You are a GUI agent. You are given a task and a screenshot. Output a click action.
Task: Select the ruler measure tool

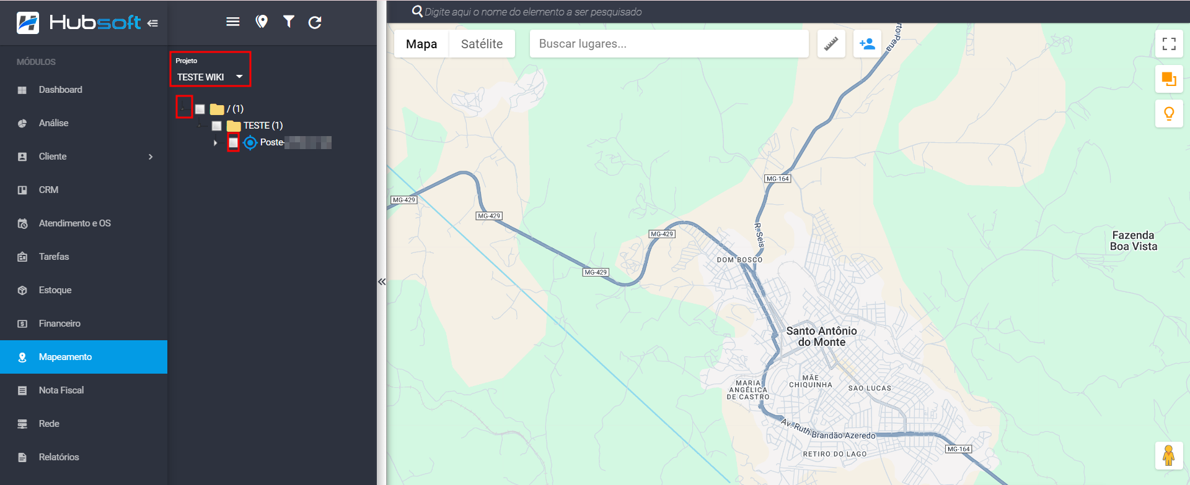tap(831, 44)
